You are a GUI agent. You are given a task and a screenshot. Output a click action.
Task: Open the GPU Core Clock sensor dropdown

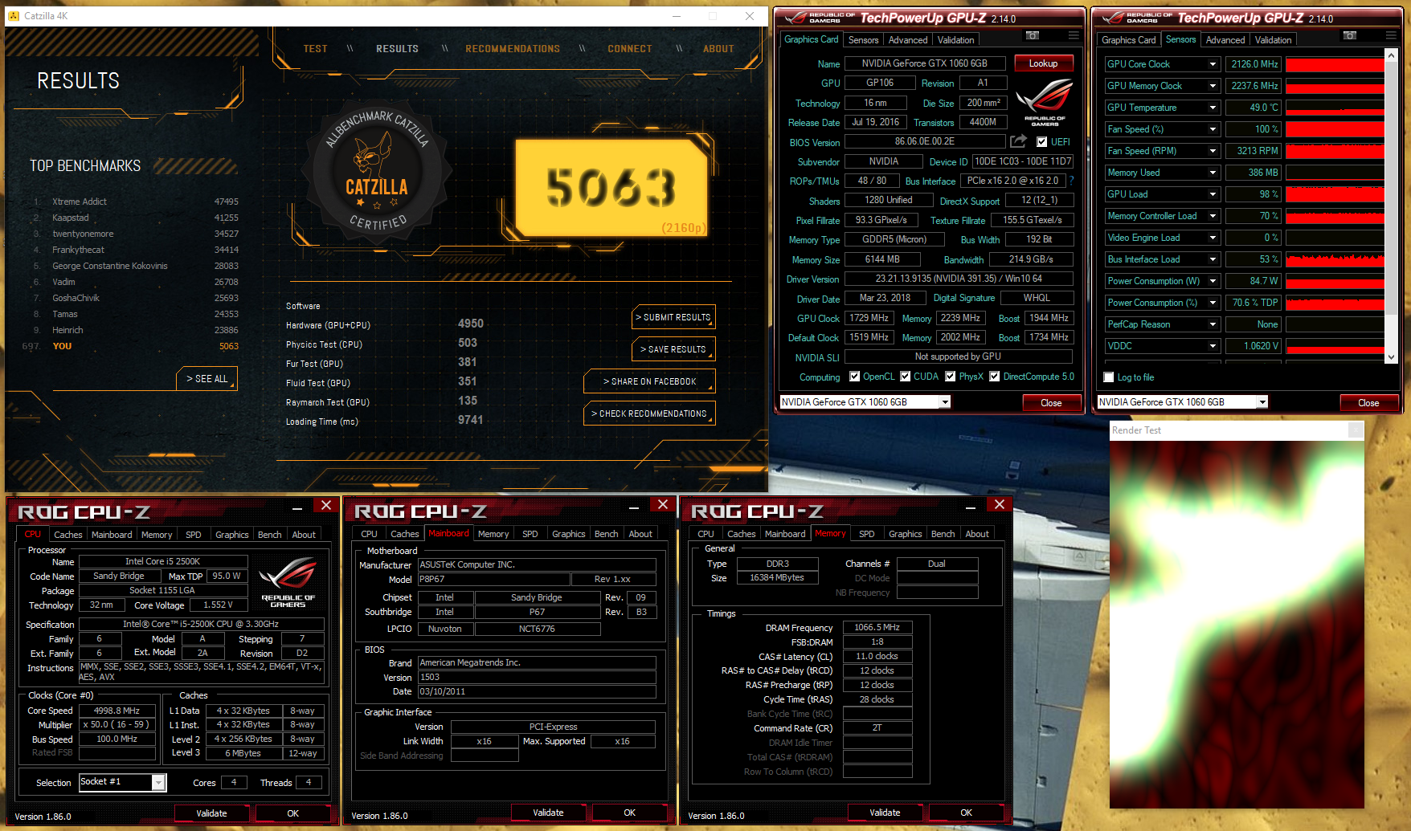click(1213, 64)
